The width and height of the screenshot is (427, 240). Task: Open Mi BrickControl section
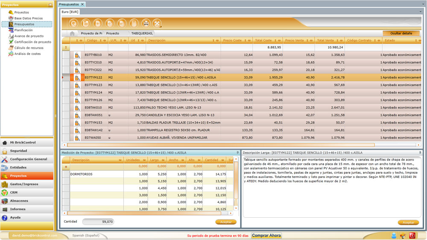click(x=27, y=142)
